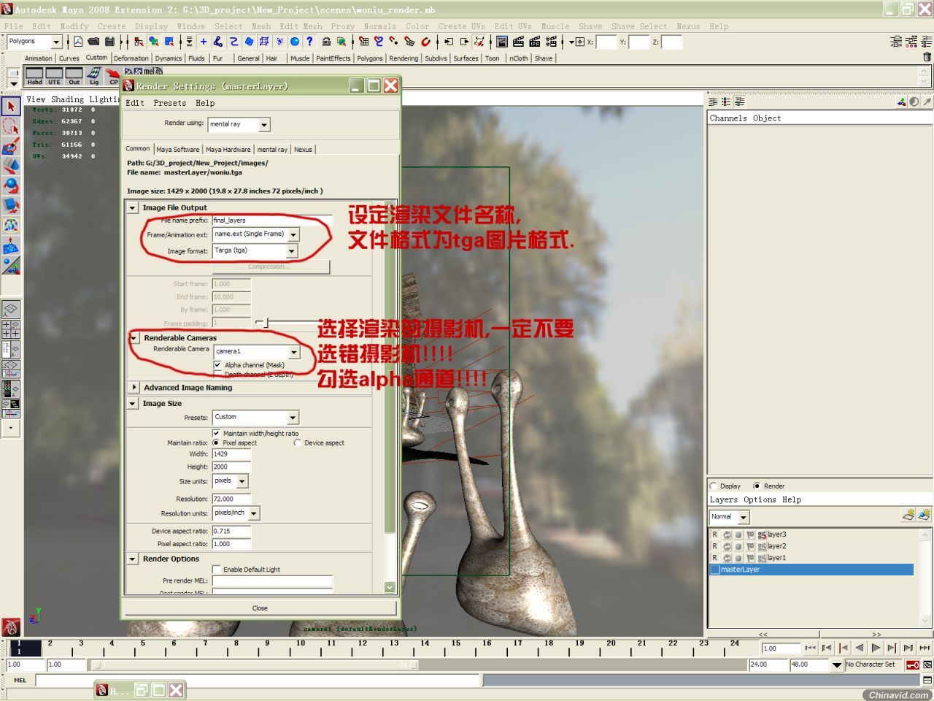Click the snap to points plus icon

tap(204, 42)
